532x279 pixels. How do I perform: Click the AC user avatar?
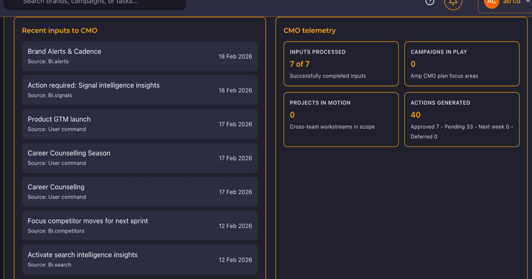492,2
